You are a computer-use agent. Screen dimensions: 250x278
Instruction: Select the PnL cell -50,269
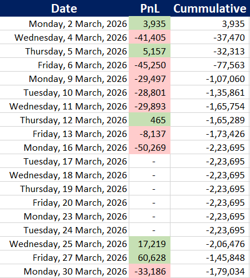(149, 147)
